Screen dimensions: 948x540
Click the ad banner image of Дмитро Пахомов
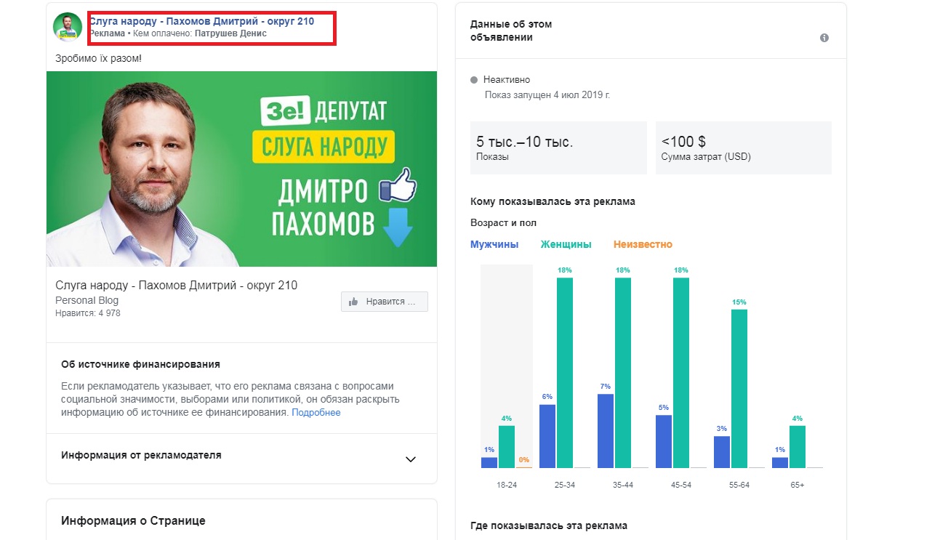tap(241, 169)
